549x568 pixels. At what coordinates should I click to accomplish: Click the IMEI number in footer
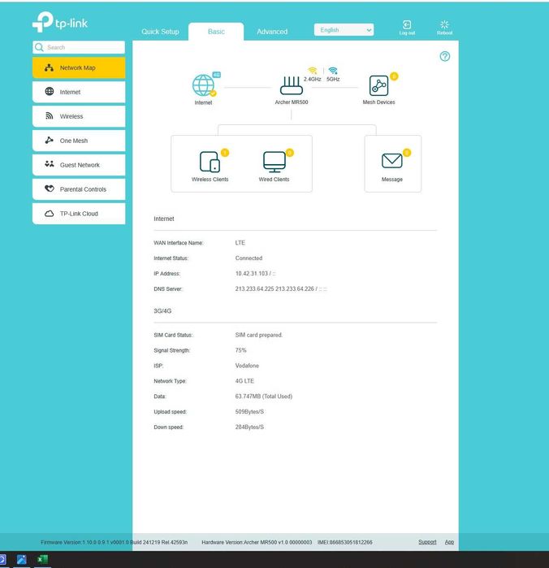(x=345, y=542)
